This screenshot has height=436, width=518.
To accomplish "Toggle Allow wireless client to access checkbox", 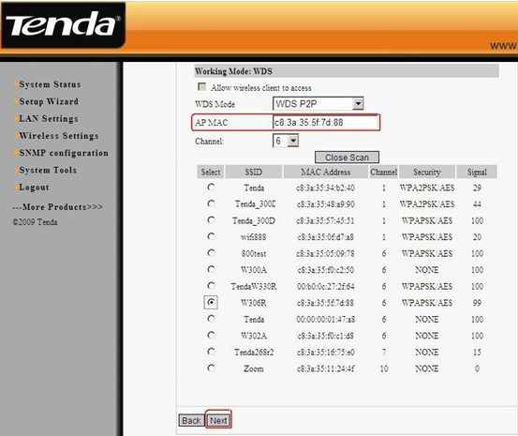I will tap(201, 86).
